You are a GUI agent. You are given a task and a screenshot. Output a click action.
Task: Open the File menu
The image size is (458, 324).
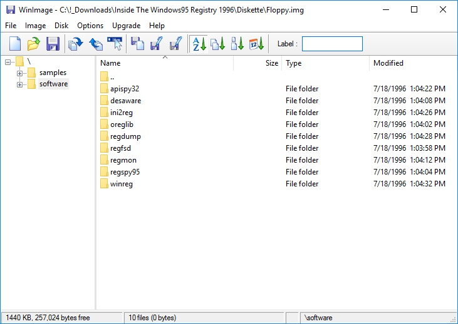tap(11, 26)
